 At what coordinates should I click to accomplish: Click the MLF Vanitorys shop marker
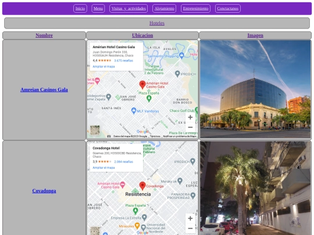click(x=134, y=110)
